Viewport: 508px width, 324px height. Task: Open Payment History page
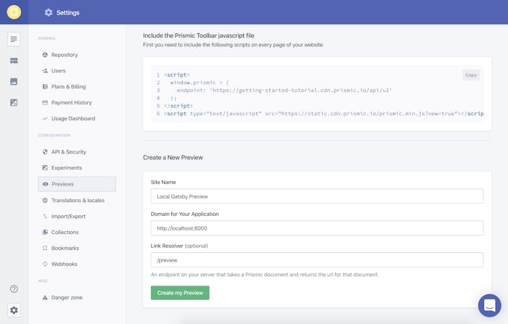[x=71, y=102]
